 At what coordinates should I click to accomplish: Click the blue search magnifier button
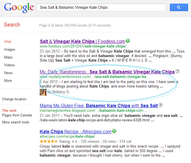click(179, 7)
